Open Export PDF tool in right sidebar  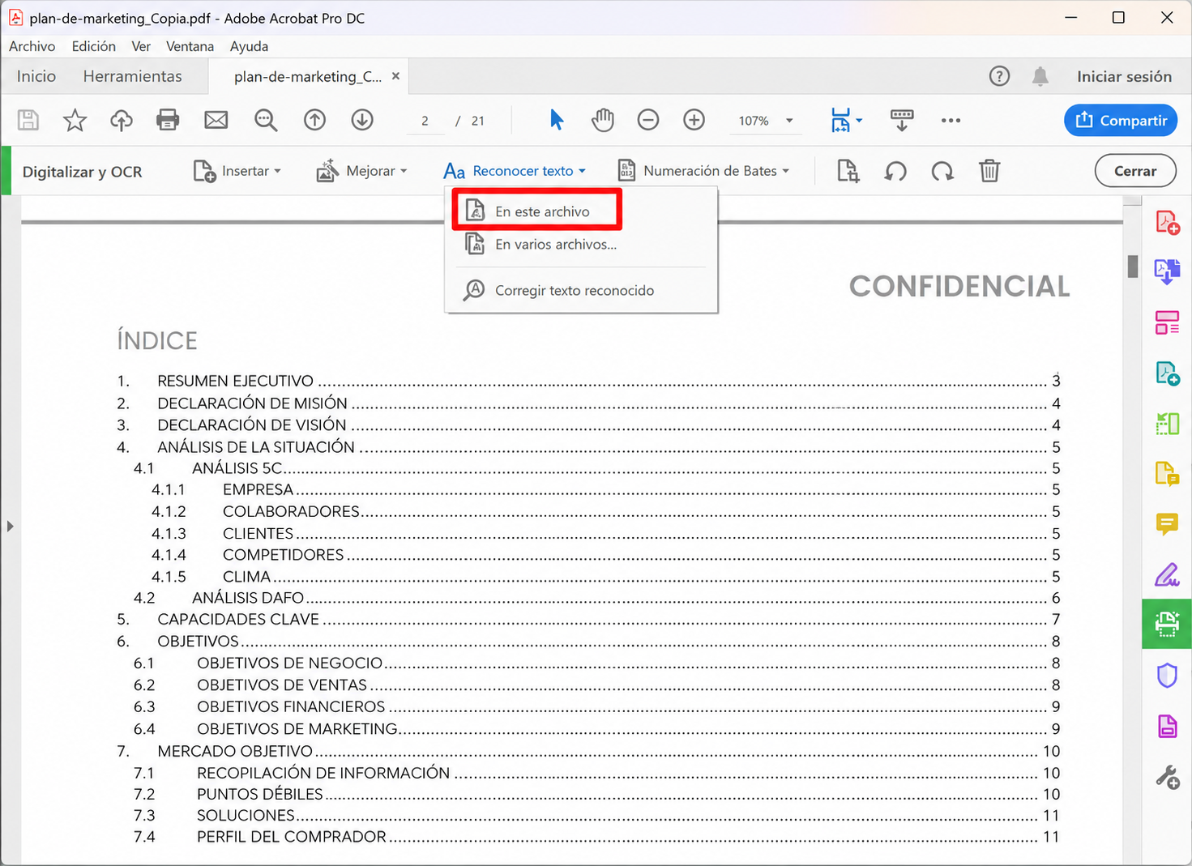tap(1167, 271)
